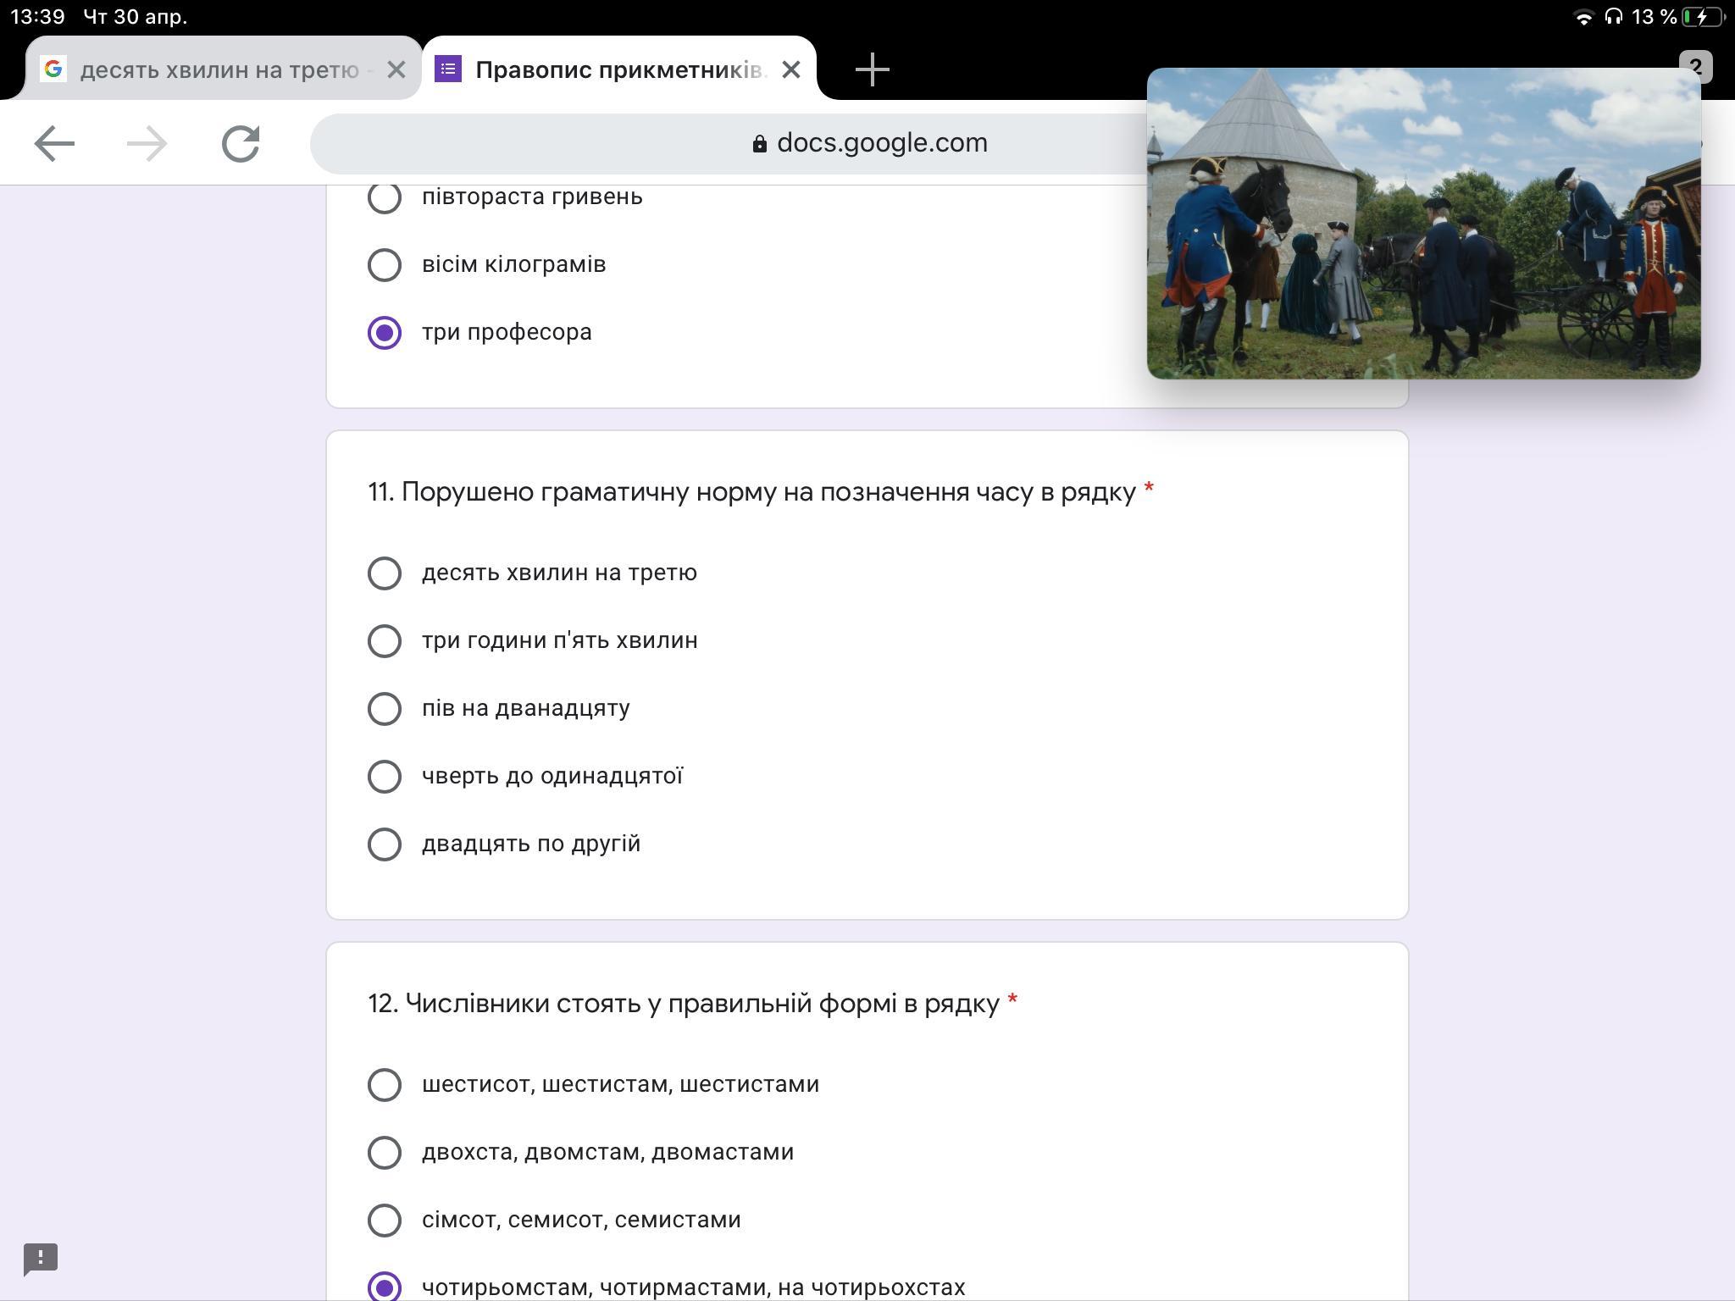Open the tab count indicator showing 2

1695,67
